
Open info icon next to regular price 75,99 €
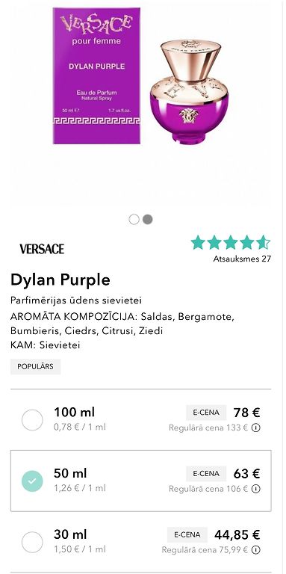[x=256, y=550]
